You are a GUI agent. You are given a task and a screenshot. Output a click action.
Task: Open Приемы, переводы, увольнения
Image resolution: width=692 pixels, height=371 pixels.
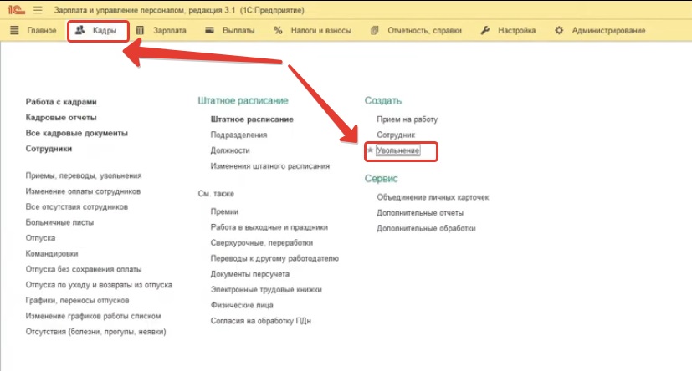[x=84, y=175]
